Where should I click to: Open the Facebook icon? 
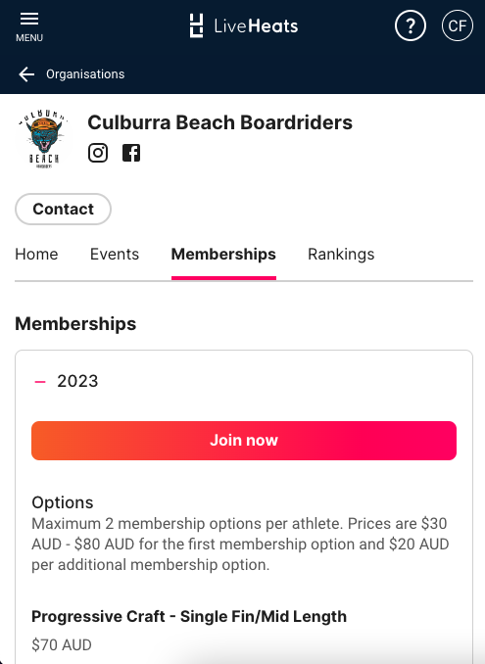[131, 153]
